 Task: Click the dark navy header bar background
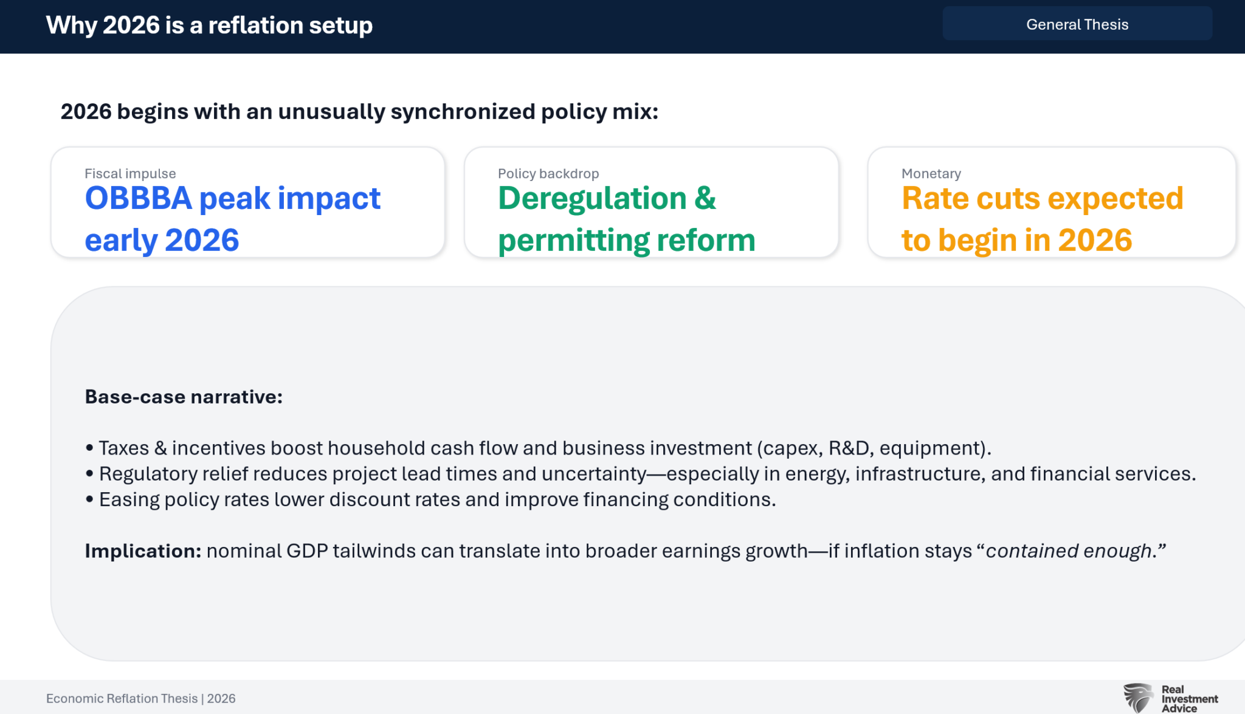pyautogui.click(x=657, y=27)
